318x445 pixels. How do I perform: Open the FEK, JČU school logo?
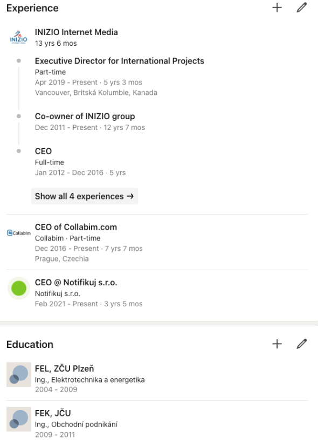(x=19, y=419)
